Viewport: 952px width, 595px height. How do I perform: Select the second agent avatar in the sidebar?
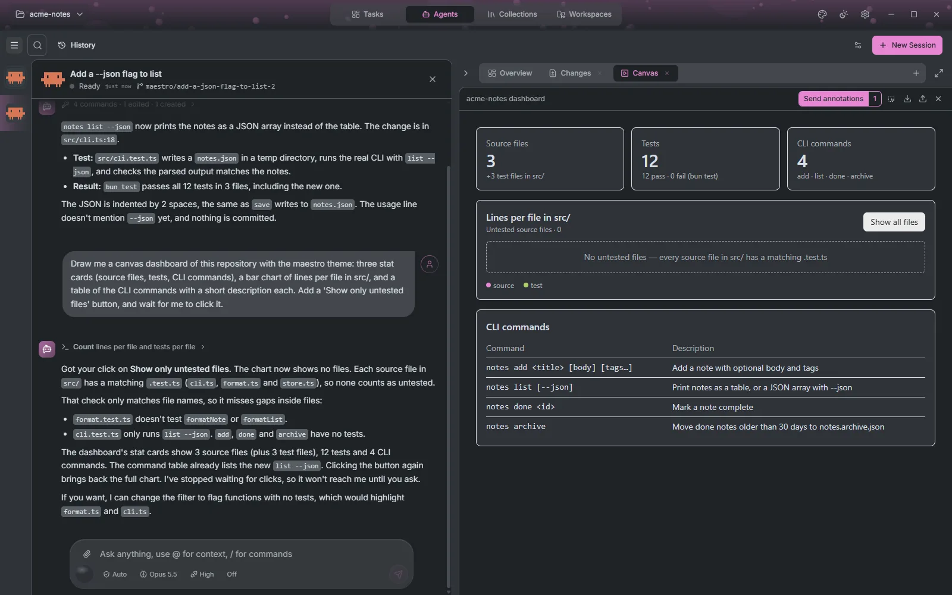pyautogui.click(x=15, y=112)
